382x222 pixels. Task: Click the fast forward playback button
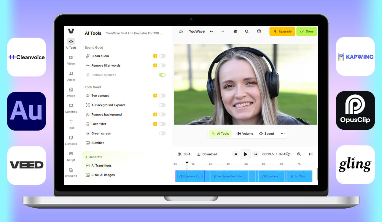coord(256,154)
